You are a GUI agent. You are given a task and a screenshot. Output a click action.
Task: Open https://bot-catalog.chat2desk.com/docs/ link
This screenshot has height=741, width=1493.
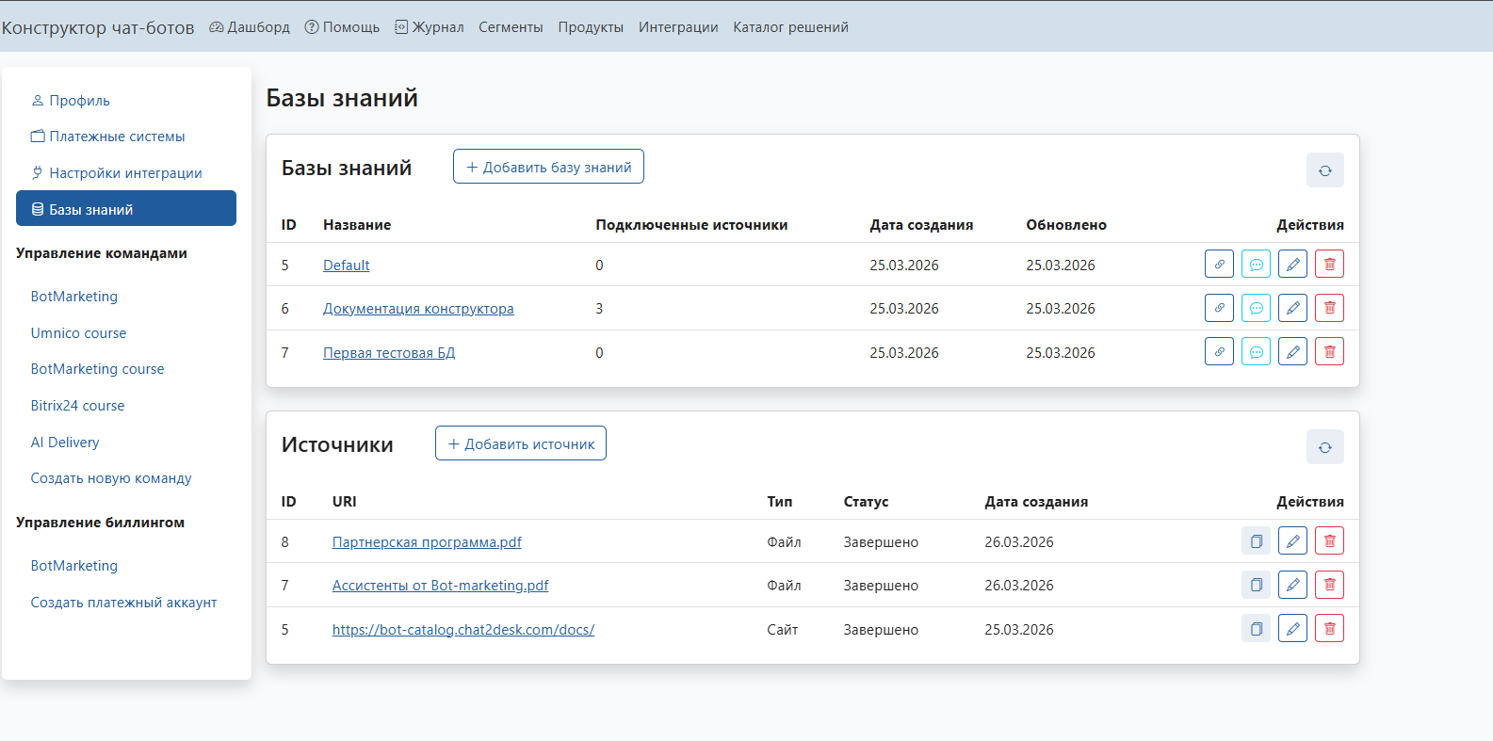(463, 630)
